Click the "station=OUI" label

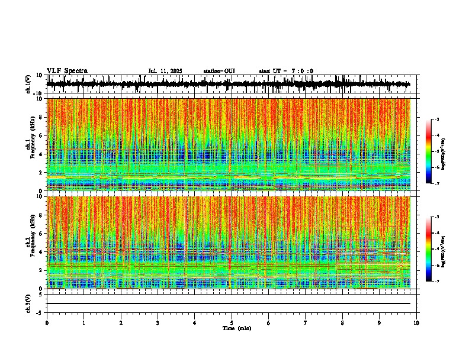click(219, 71)
